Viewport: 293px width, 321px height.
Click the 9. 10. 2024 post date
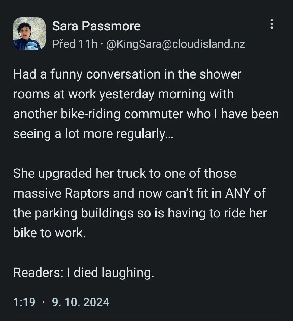point(81,302)
